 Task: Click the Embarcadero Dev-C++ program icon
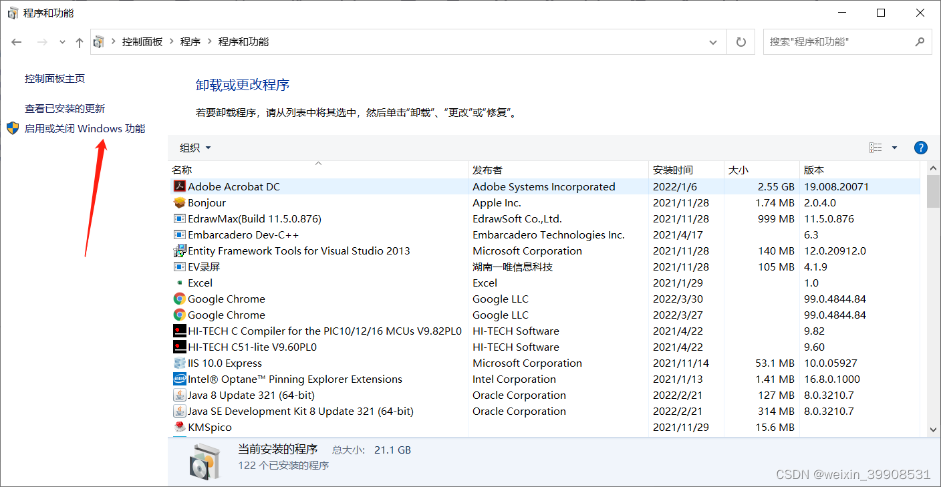coord(179,235)
